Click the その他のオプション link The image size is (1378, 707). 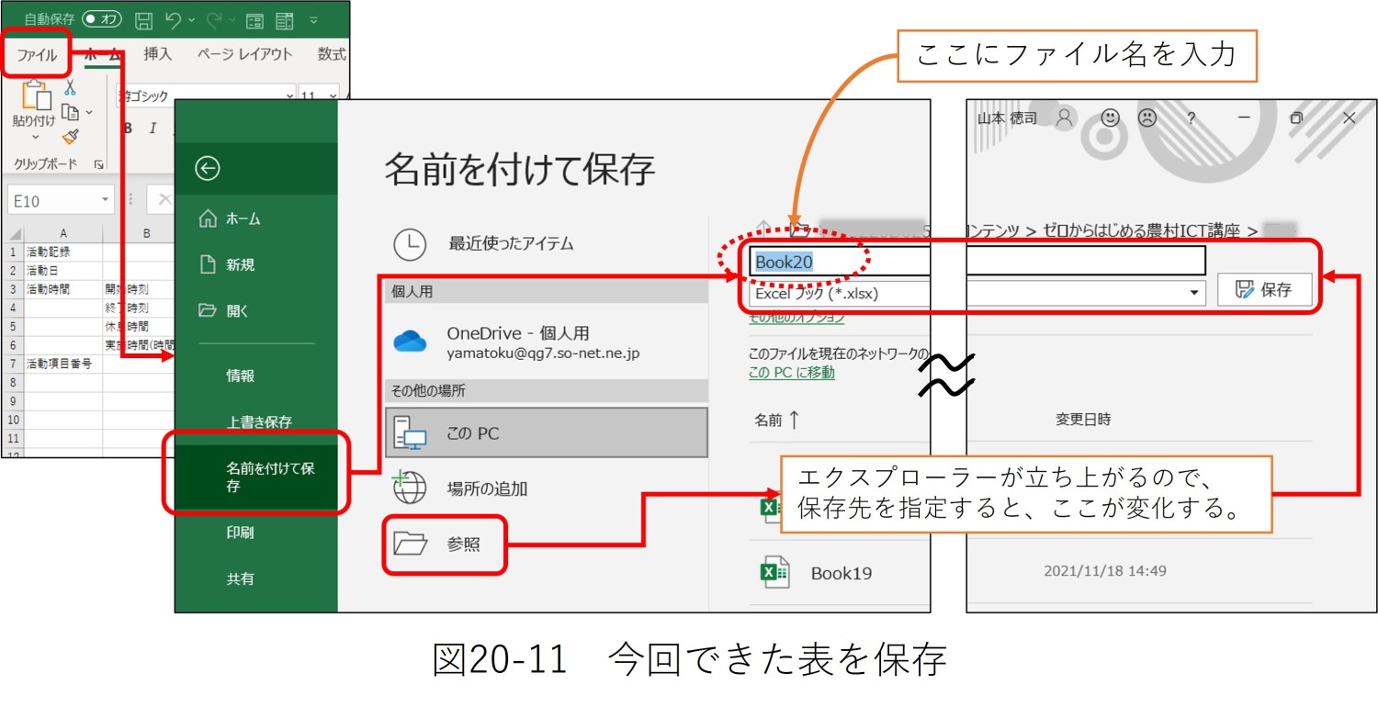(796, 318)
